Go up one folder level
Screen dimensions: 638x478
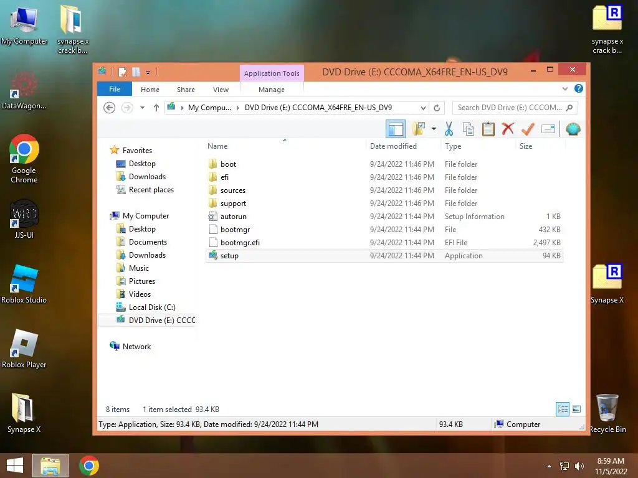coord(156,108)
